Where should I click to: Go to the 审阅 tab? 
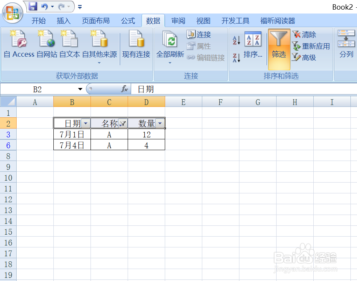point(178,21)
